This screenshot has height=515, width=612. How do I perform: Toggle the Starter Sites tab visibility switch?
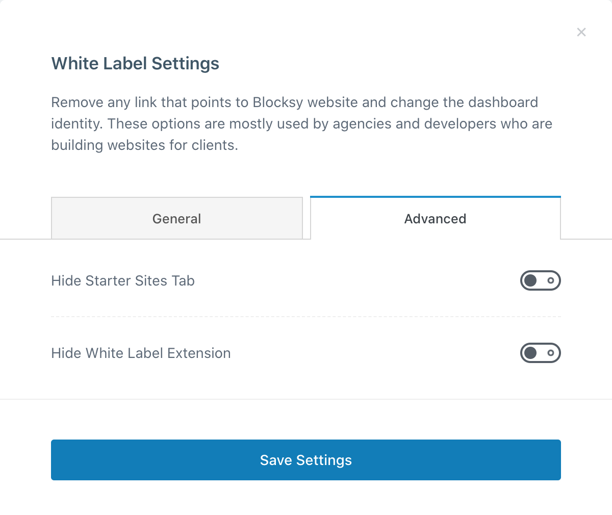click(540, 280)
